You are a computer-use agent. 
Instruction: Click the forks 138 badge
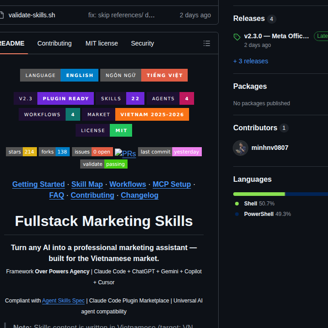[54, 152]
